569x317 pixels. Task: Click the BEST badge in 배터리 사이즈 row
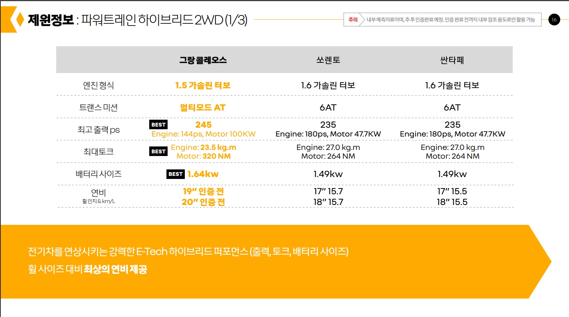[176, 174]
